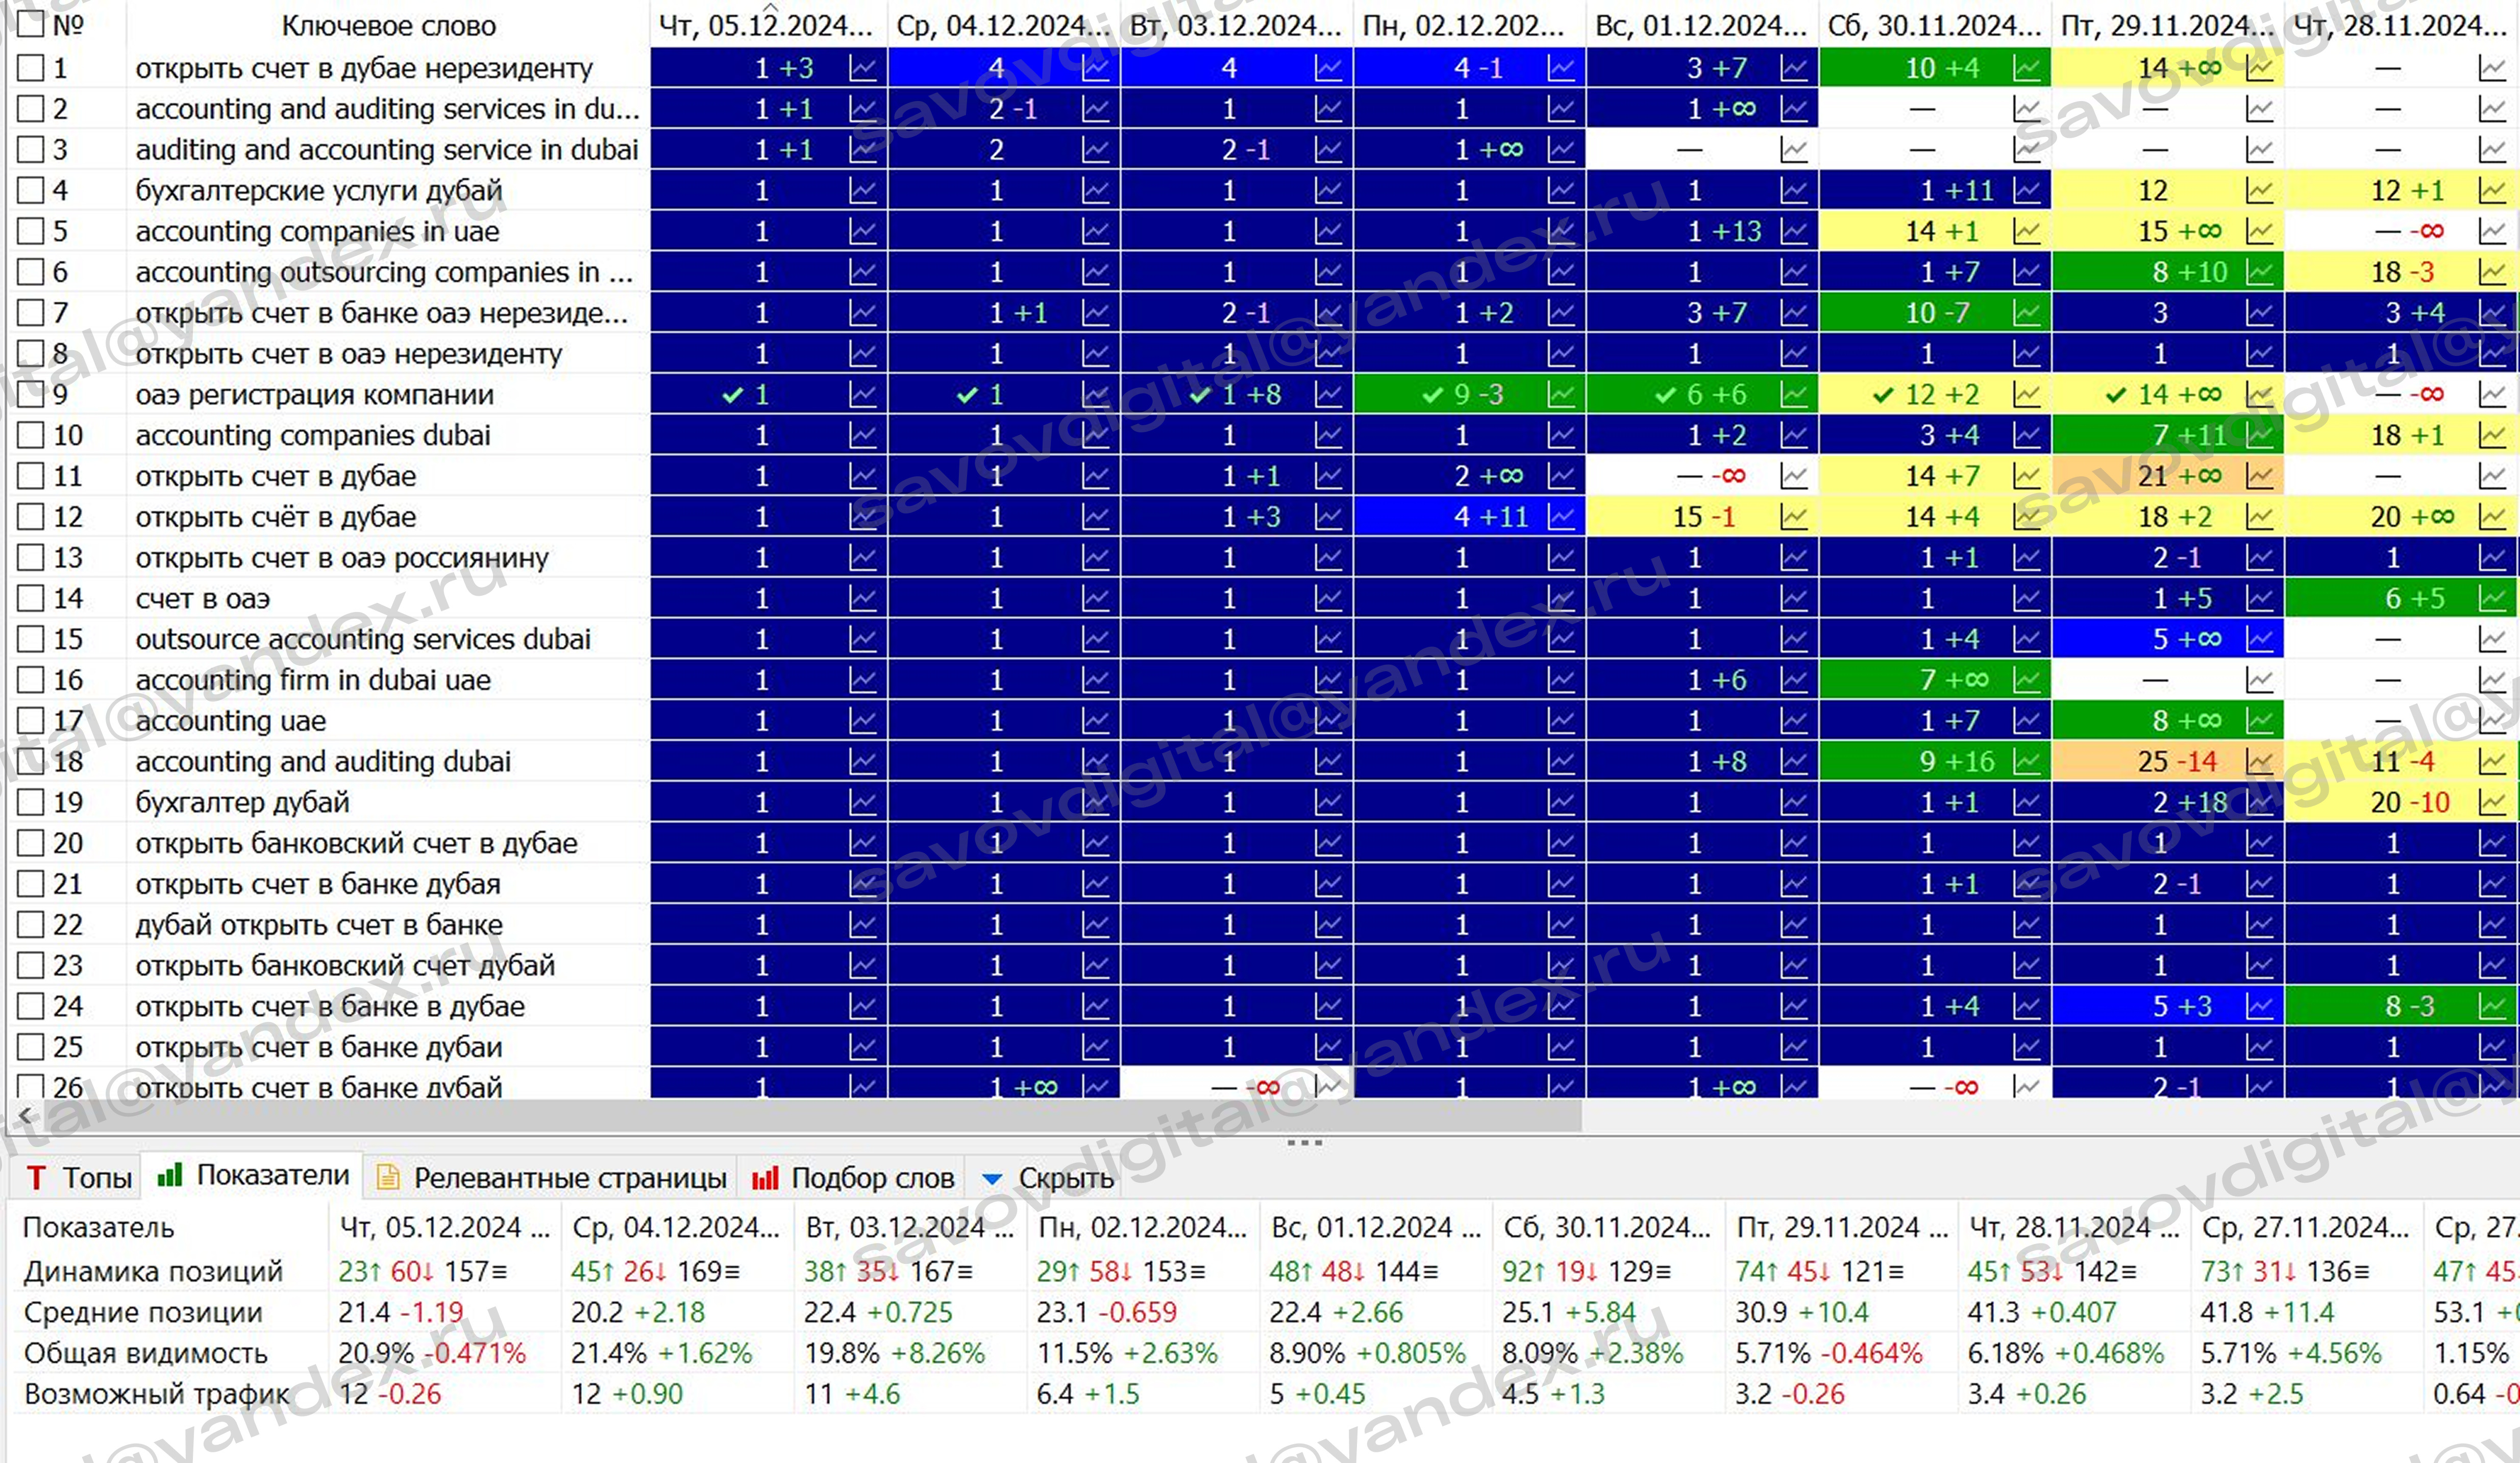Check the box for keyword row 20
Screen dimensions: 2520x1463
[x=31, y=844]
